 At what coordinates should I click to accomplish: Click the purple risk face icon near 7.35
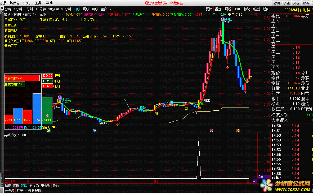[x=223, y=19]
